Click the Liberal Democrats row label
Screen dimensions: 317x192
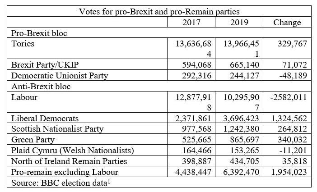coord(45,119)
